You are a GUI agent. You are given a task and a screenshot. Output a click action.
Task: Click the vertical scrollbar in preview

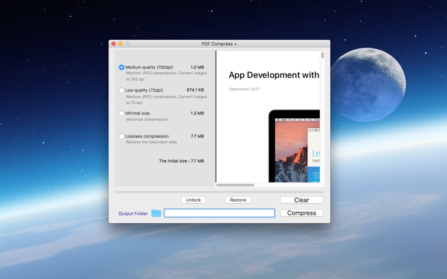point(322,55)
